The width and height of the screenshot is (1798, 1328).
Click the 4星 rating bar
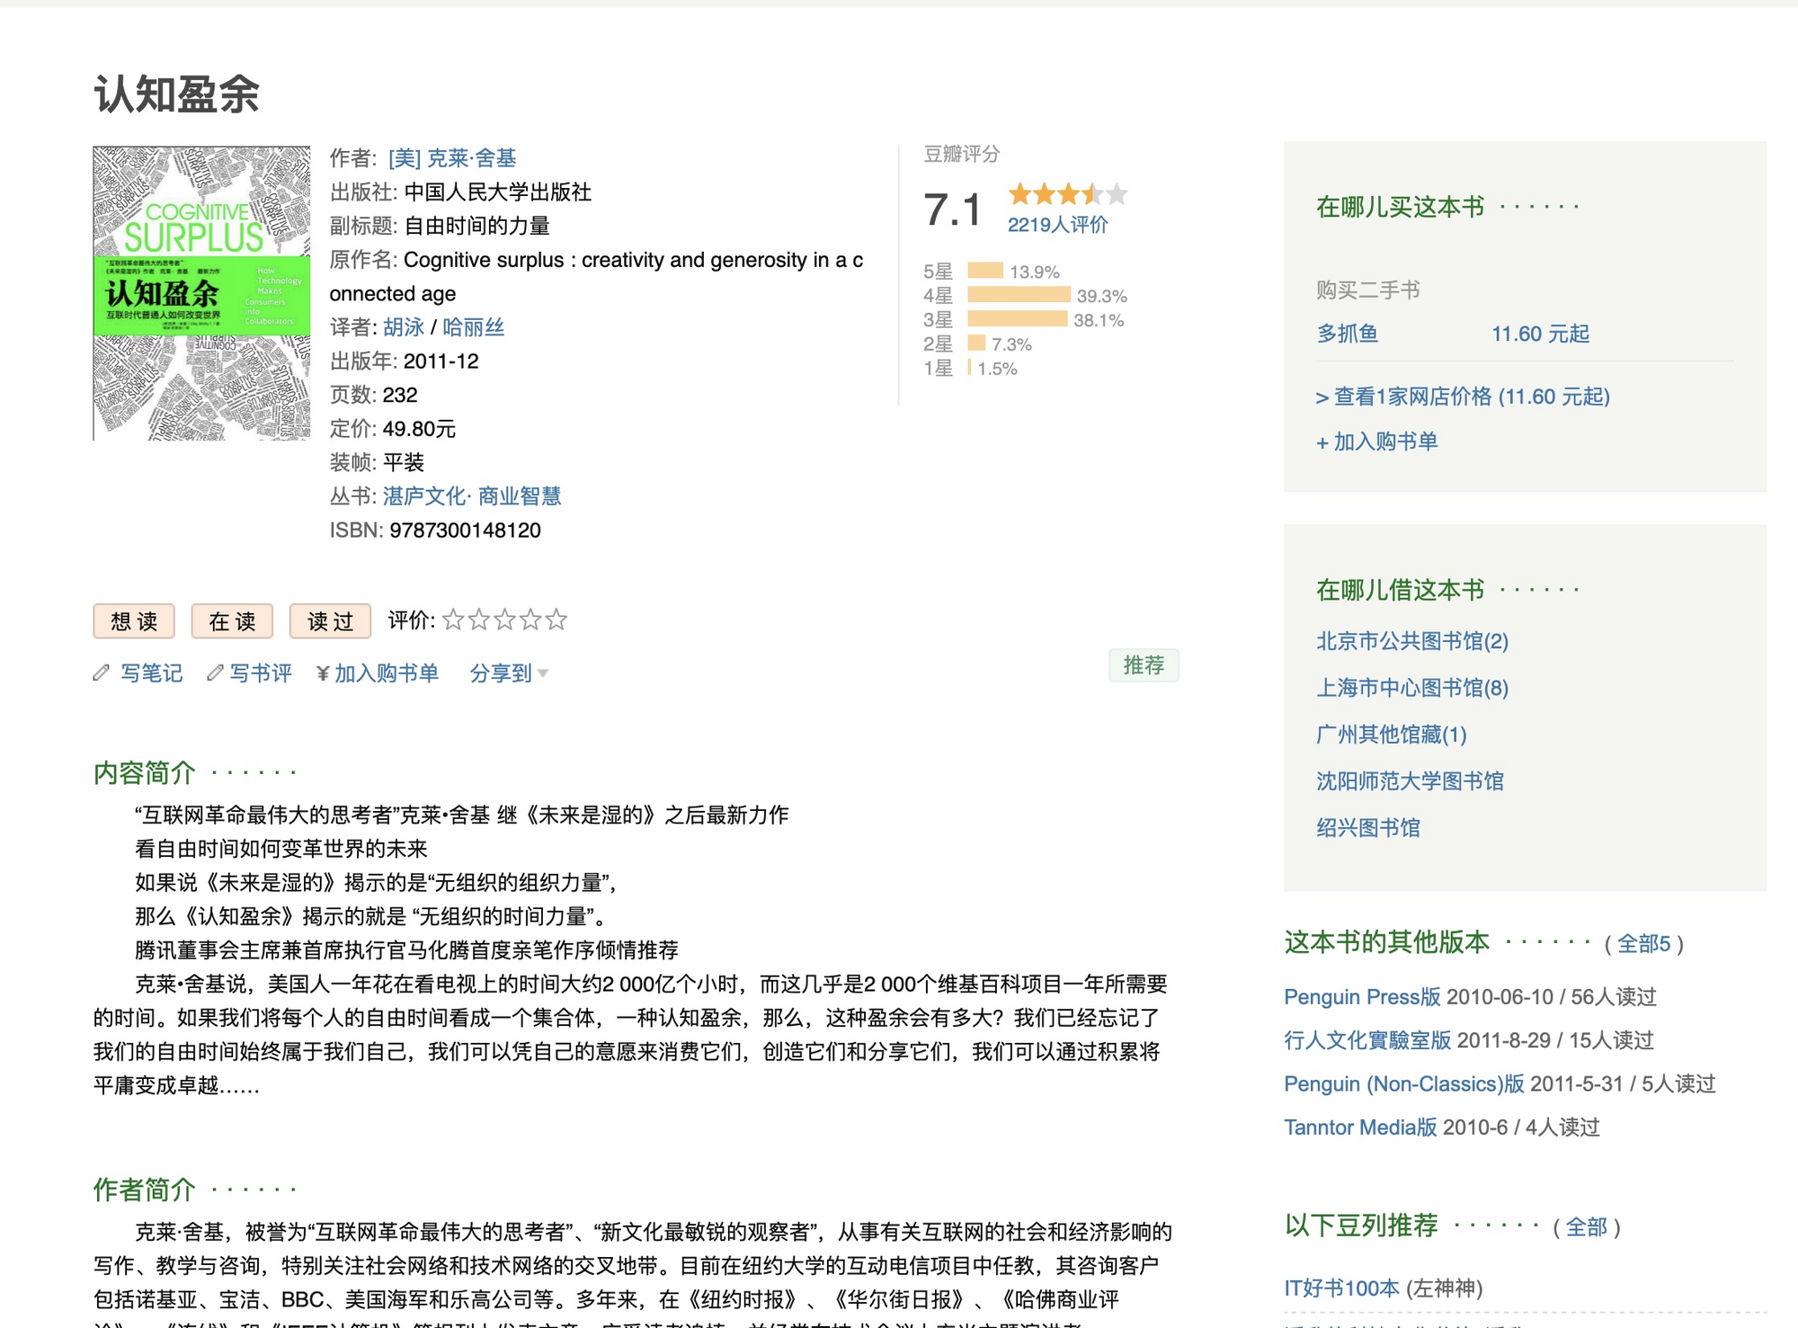click(x=1019, y=295)
